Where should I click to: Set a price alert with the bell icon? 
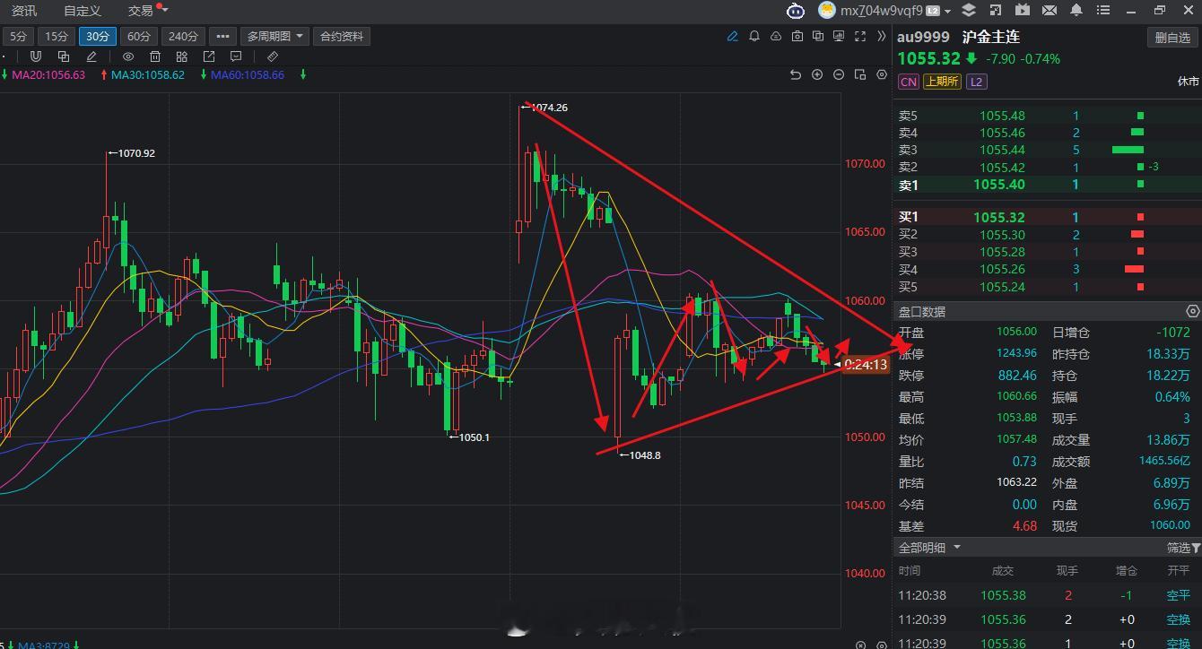(x=754, y=37)
